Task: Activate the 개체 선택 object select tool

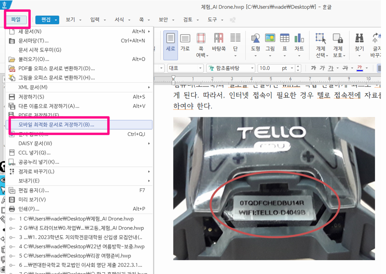Action: (321, 45)
